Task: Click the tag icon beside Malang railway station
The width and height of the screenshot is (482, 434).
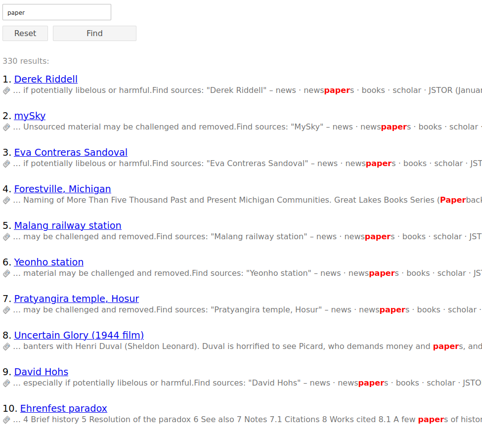Action: click(6, 237)
